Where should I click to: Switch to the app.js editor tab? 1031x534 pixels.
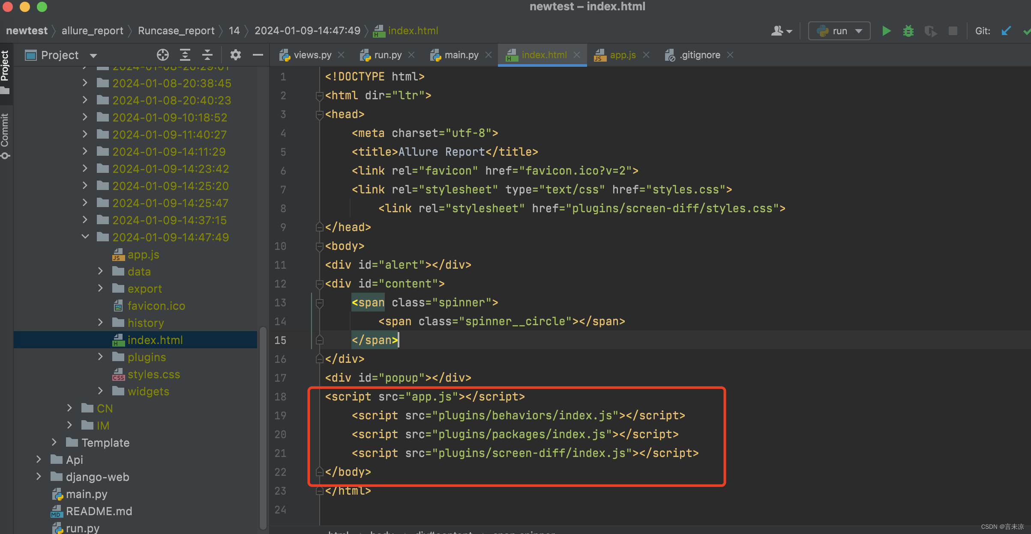pos(622,55)
